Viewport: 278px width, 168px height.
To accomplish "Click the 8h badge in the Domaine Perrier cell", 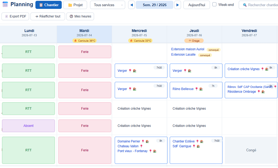I will tap(161, 141).
